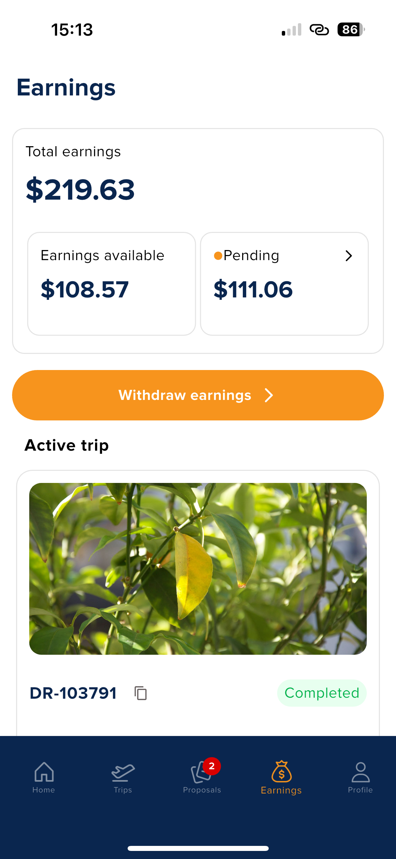Expand Pending earnings chevron

click(349, 256)
